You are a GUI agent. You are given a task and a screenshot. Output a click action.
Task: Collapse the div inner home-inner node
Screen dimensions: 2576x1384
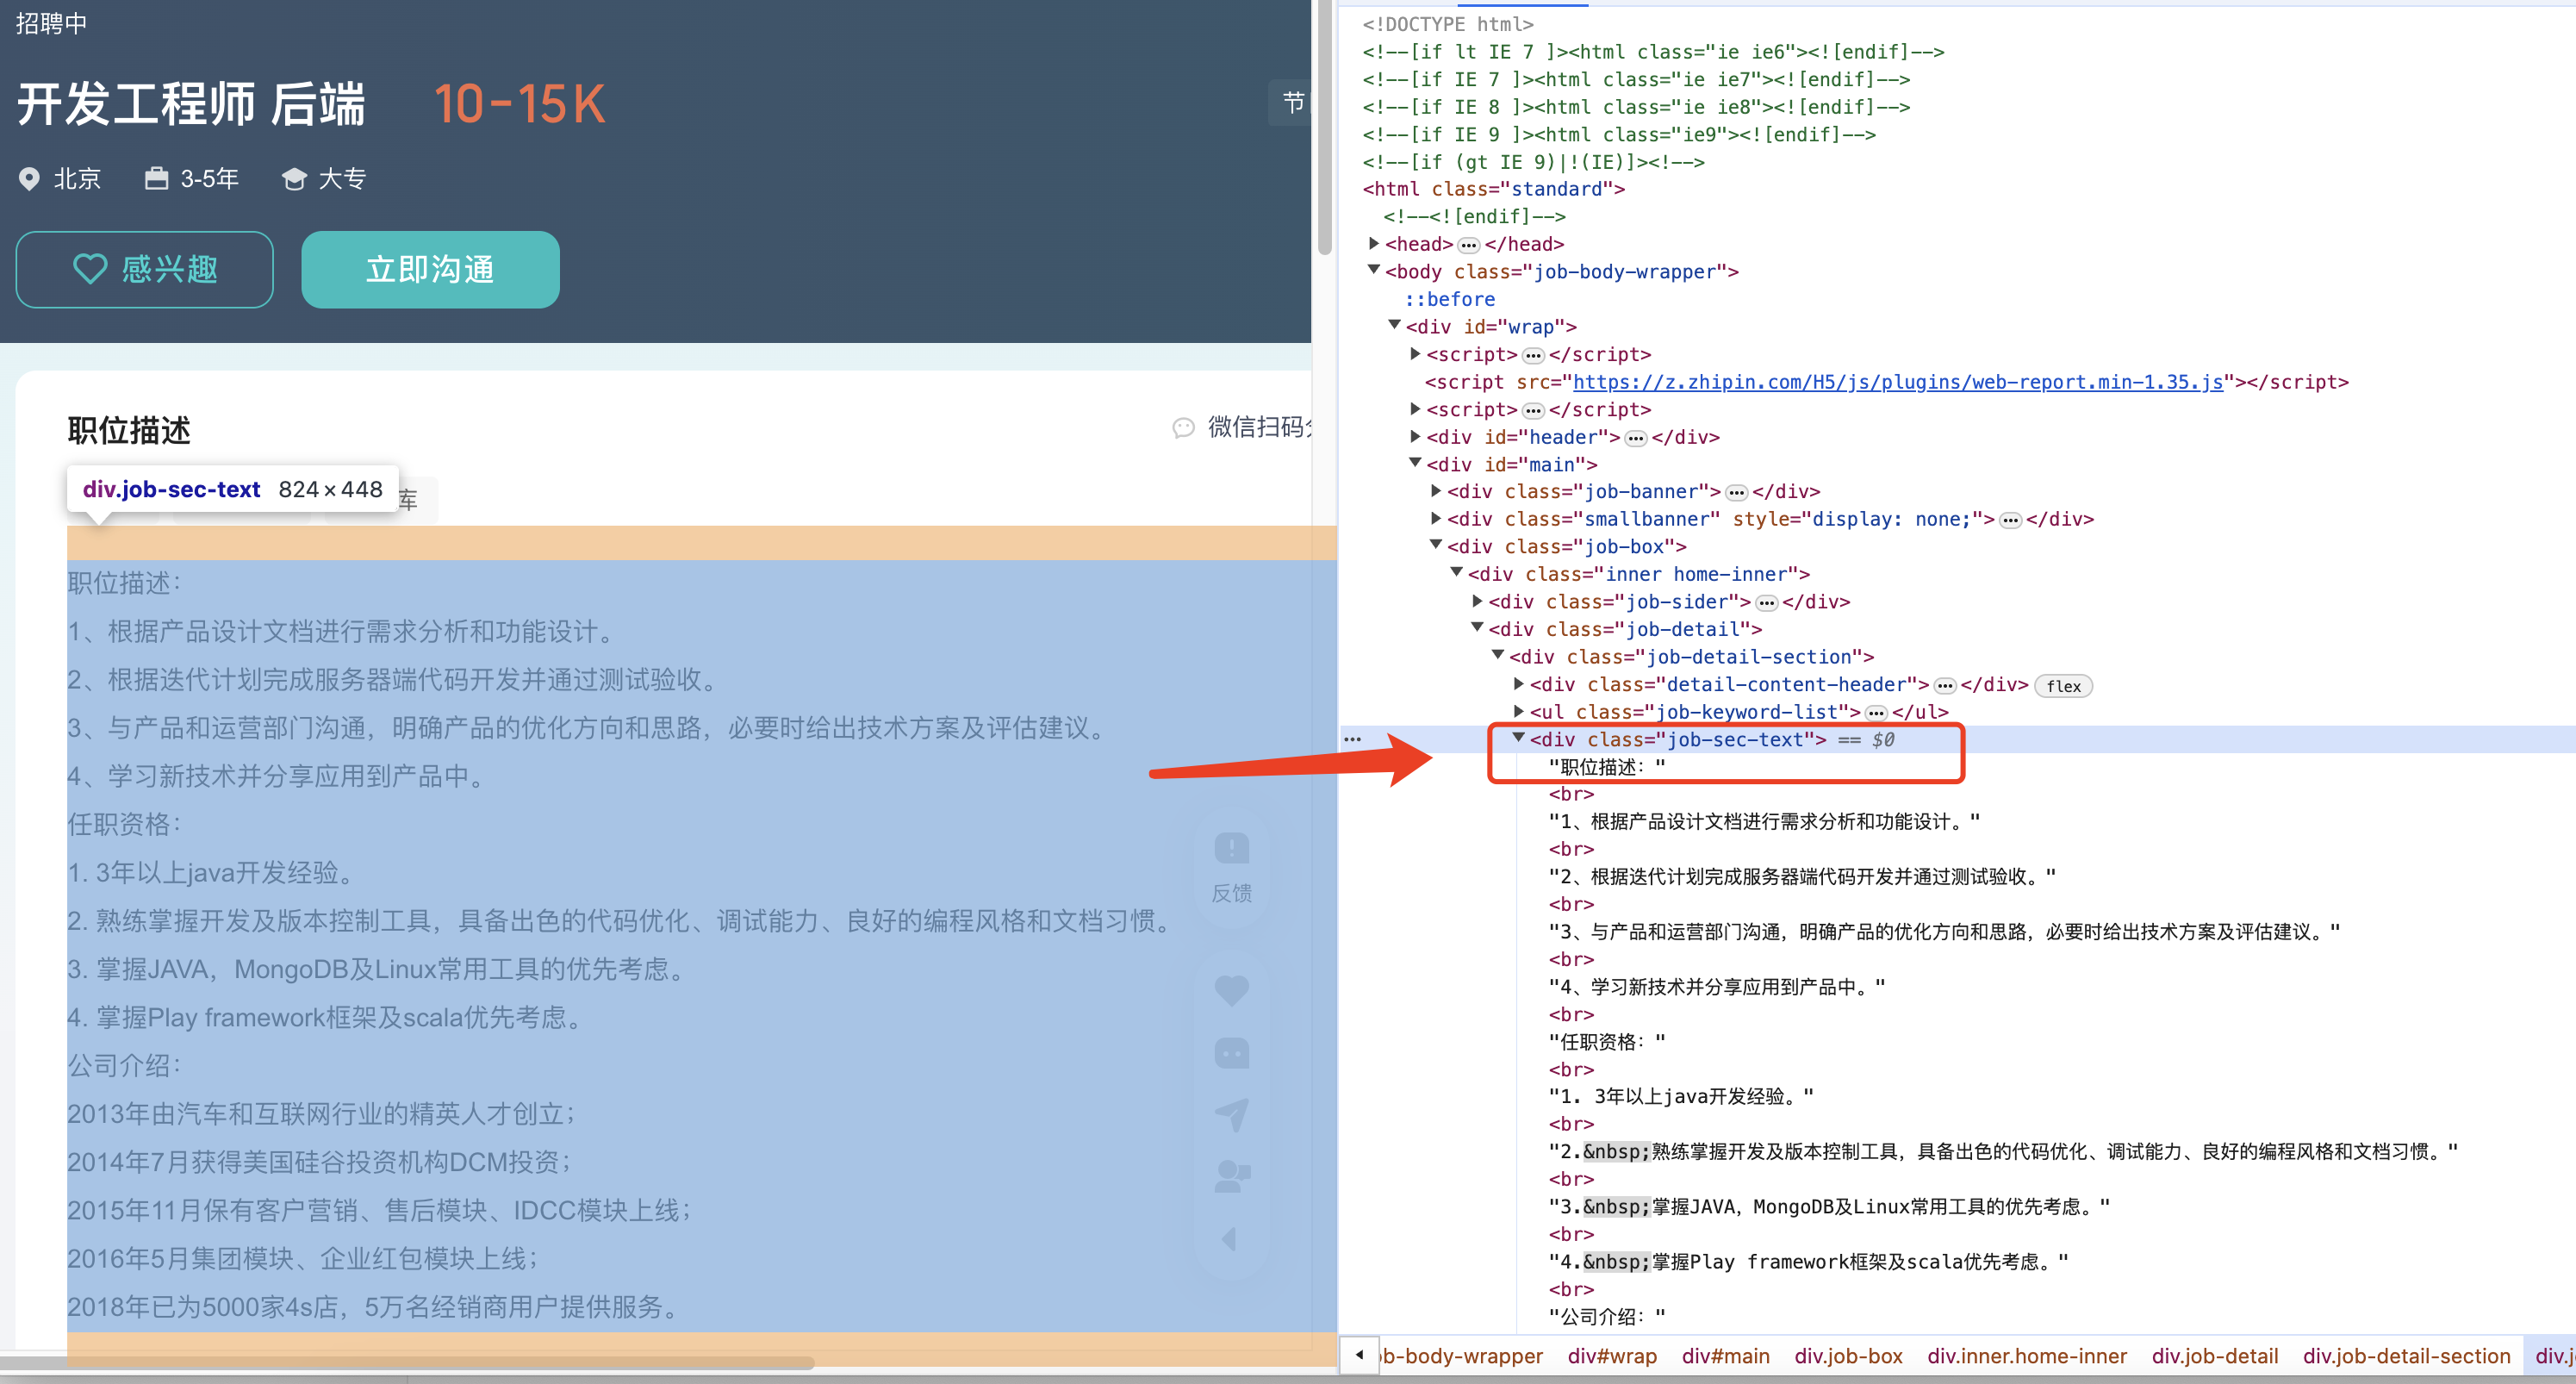tap(1457, 572)
